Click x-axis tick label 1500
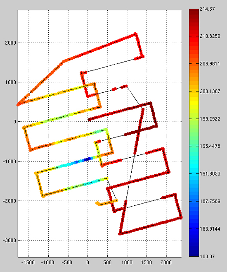Screen dimensions: 227x272 tap(147, 262)
